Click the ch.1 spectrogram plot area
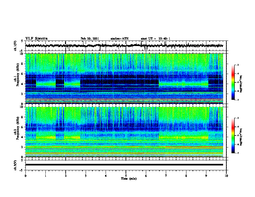Image resolution: width=255 pixels, height=197 pixels. click(124, 79)
